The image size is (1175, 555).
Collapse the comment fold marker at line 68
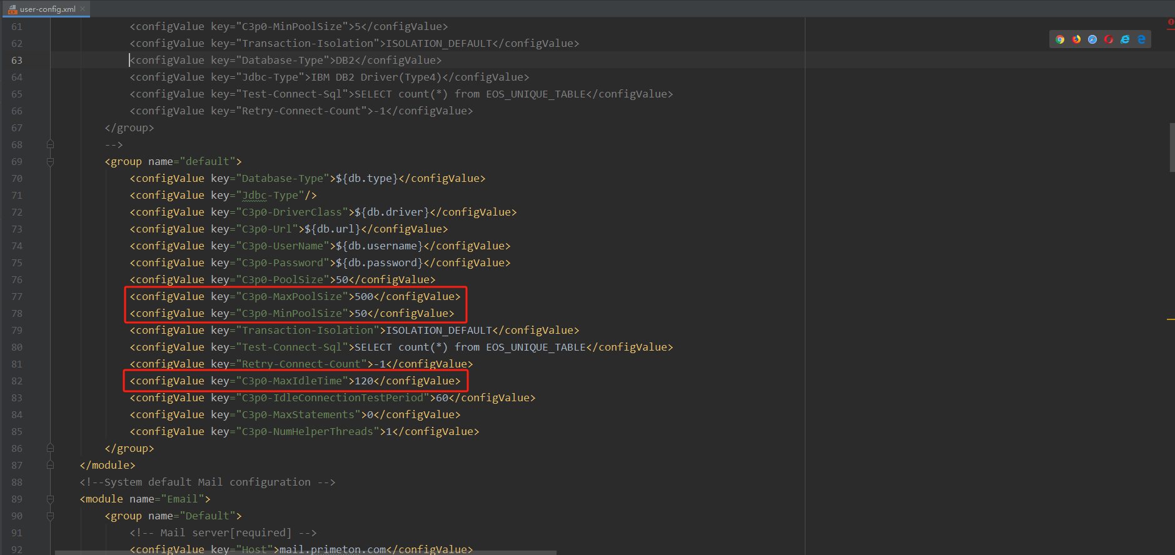tap(50, 145)
